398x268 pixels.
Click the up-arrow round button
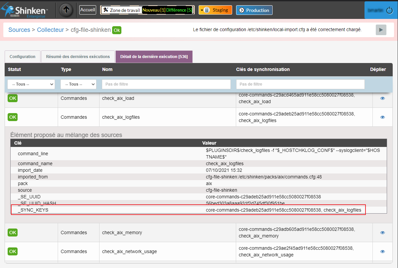(66, 10)
